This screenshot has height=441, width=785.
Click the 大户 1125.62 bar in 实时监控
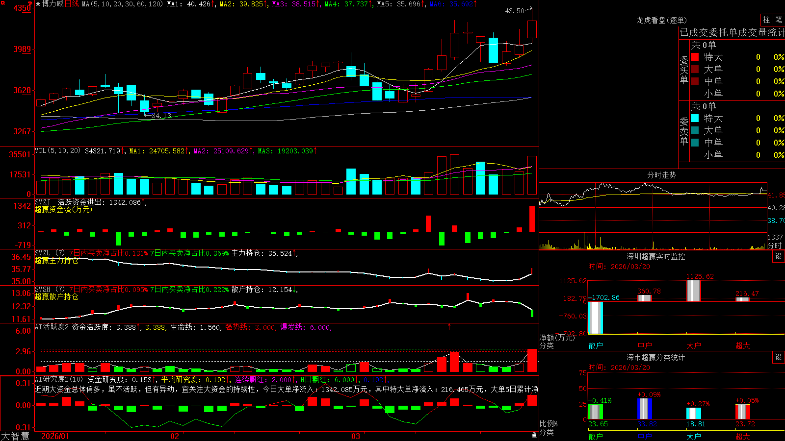click(694, 291)
